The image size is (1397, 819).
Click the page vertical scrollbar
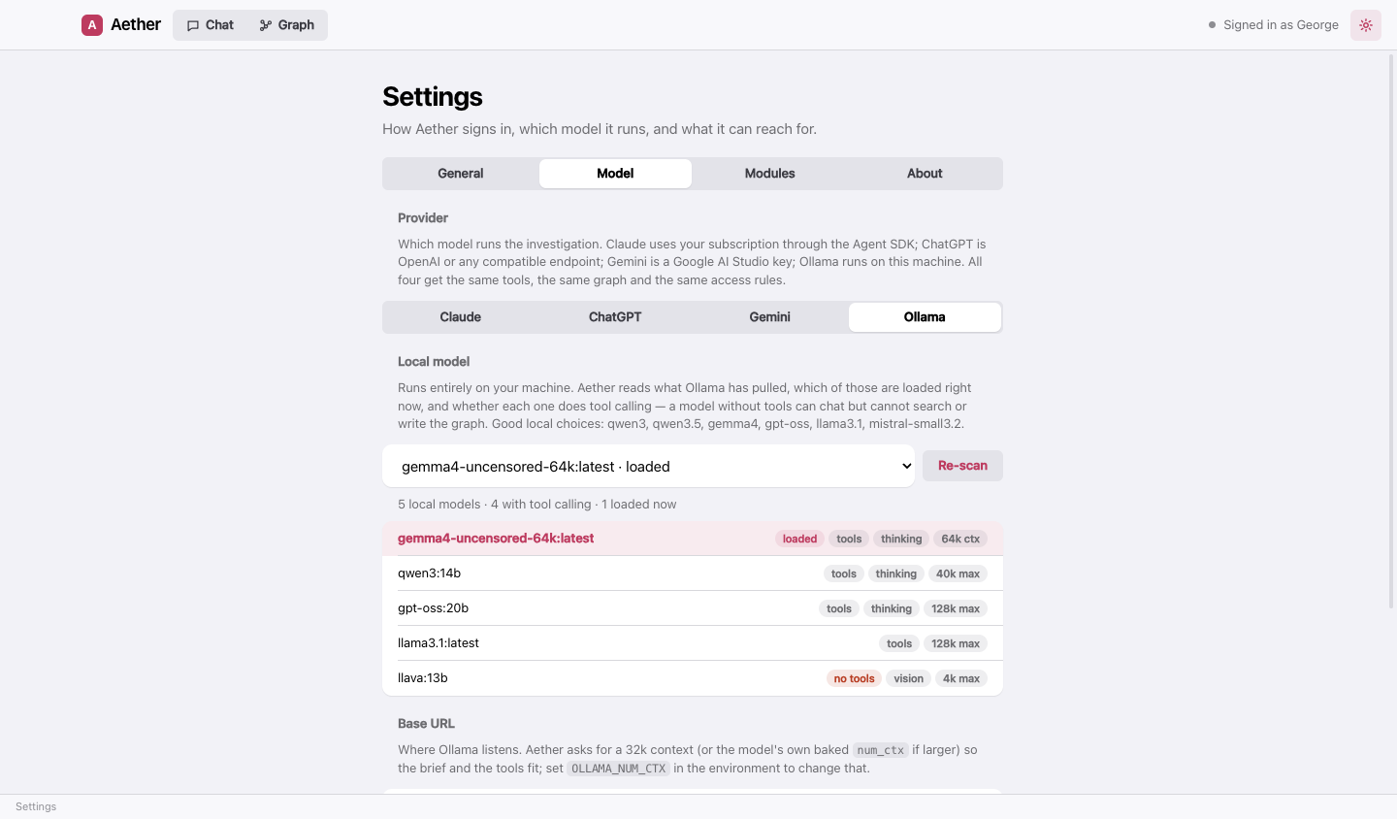point(1392,330)
